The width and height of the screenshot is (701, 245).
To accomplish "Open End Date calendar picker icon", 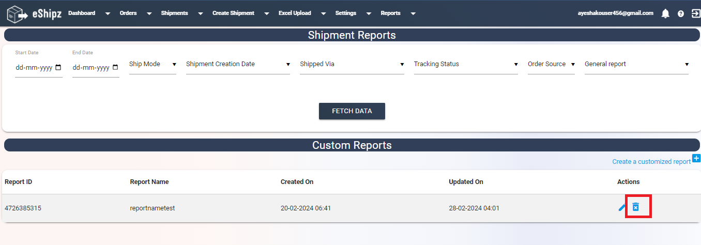I will pyautogui.click(x=115, y=67).
